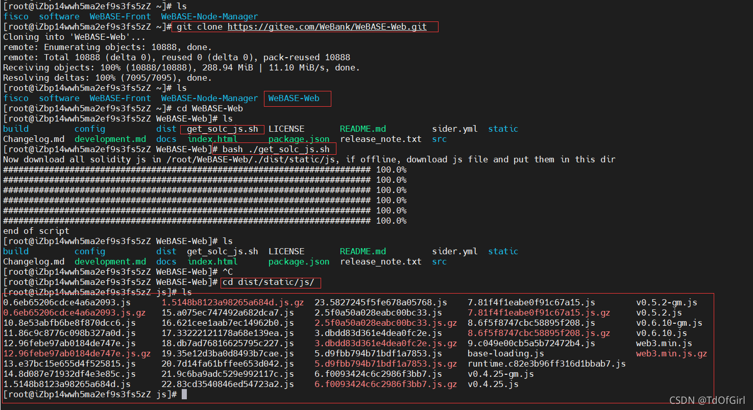Image resolution: width=753 pixels, height=410 pixels.
Task: Select the red 7.81f4f1eabe0f91c67a15.js.gz entry
Action: click(x=539, y=312)
